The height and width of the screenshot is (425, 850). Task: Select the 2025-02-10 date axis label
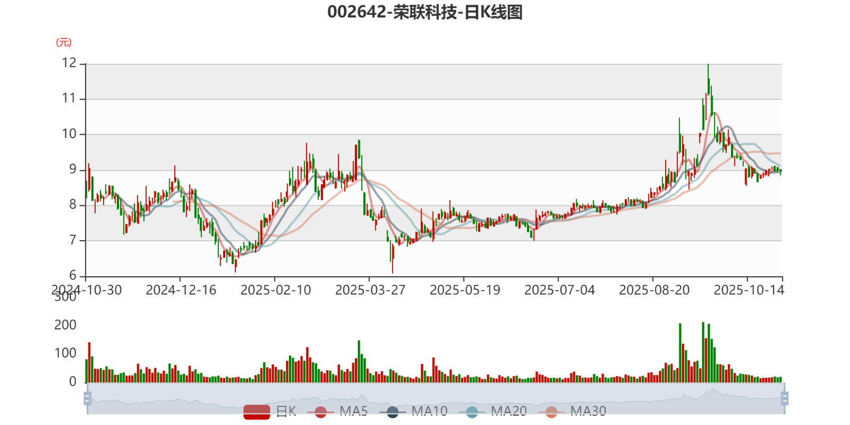tap(276, 290)
